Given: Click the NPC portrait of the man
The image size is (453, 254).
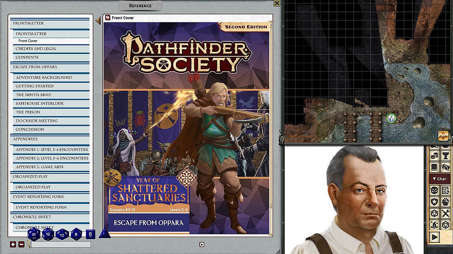Looking at the screenshot, I should tap(354, 200).
